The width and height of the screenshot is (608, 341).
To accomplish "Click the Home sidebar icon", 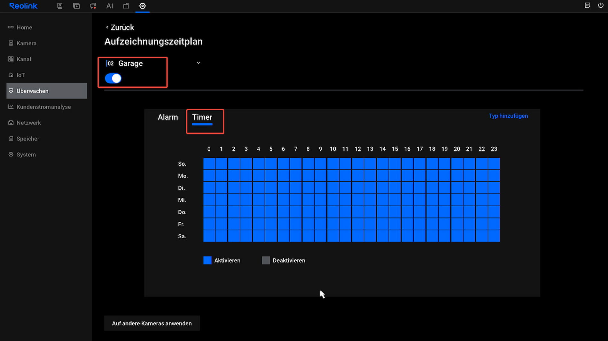I will [x=11, y=27].
